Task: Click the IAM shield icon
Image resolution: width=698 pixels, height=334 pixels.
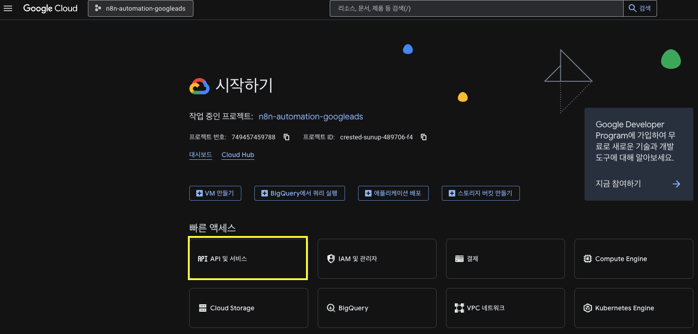Action: 331,259
